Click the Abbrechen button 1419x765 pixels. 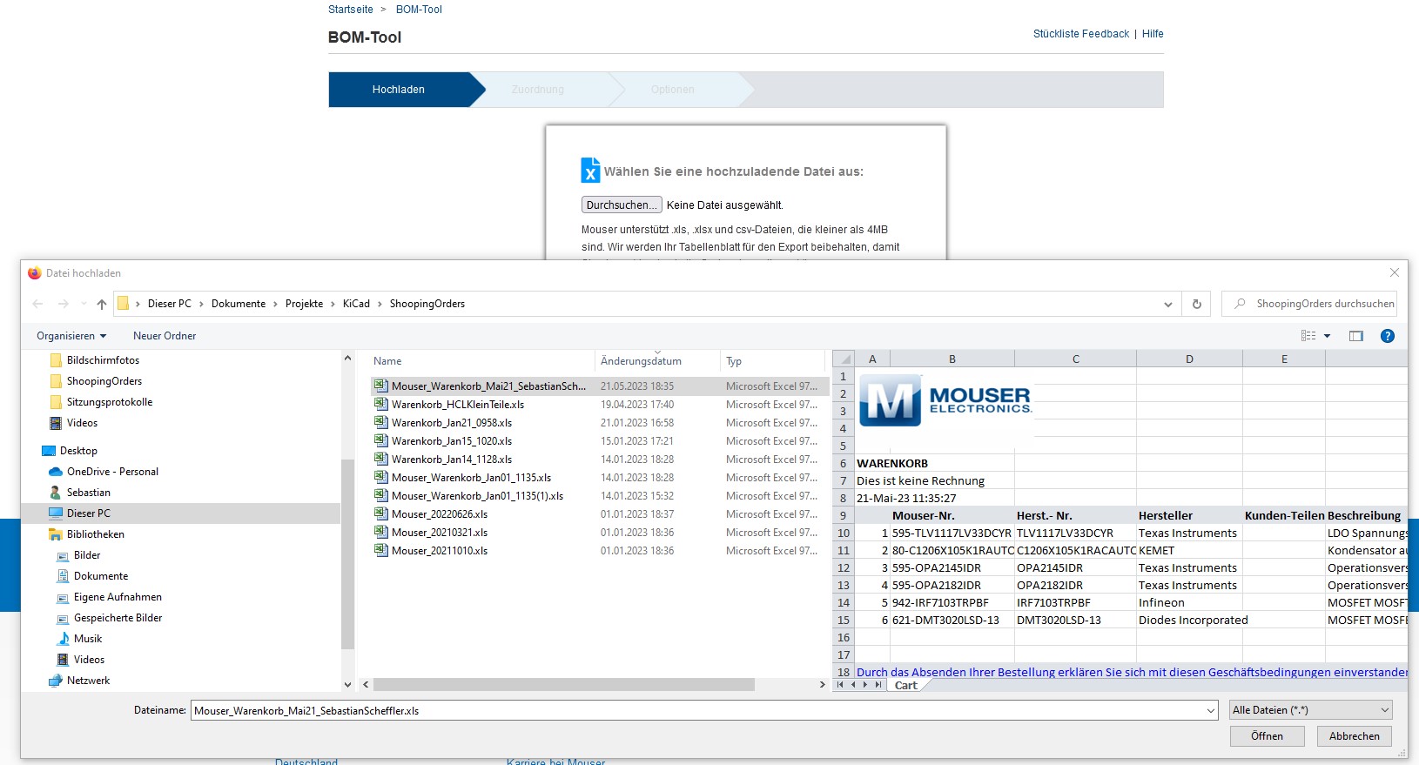(1355, 736)
